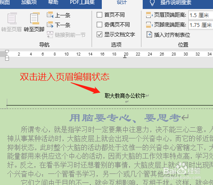Click the 页脚底端距离 footer distance icon
This screenshot has height=185, width=213.
(149, 25)
